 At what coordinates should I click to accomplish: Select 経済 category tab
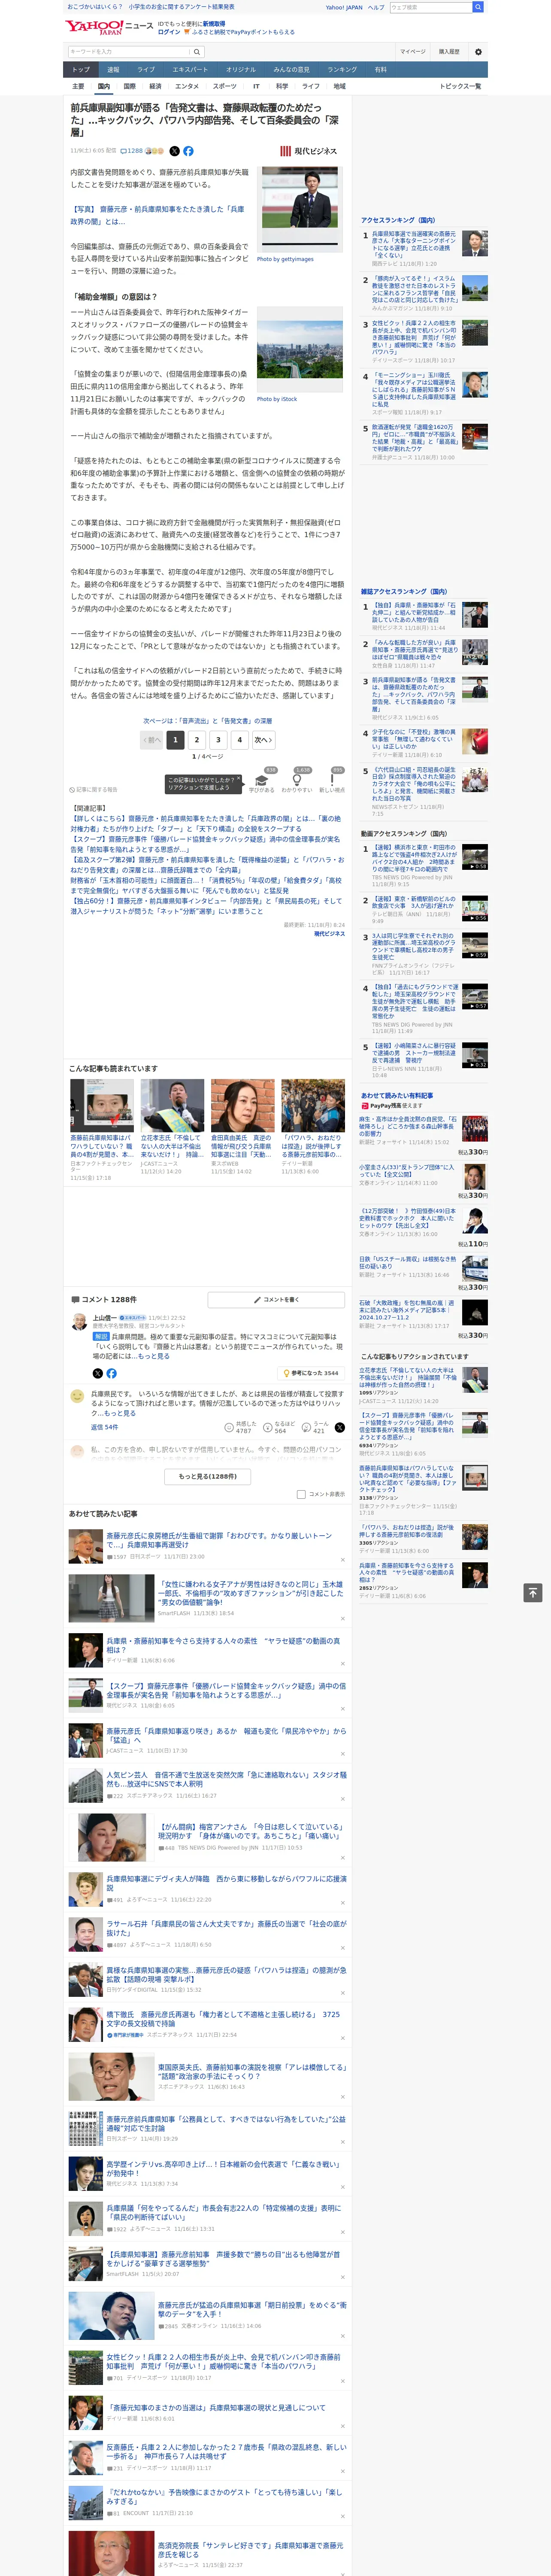[x=155, y=86]
